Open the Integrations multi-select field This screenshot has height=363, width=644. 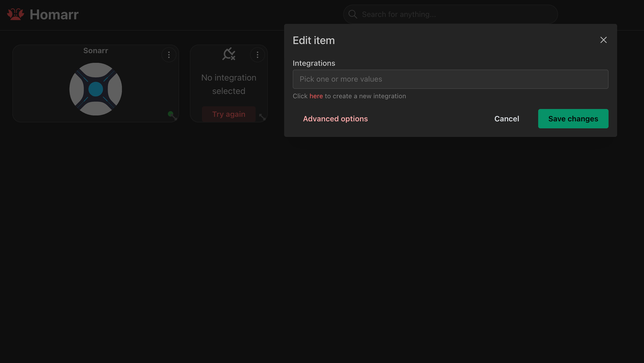coord(450,79)
